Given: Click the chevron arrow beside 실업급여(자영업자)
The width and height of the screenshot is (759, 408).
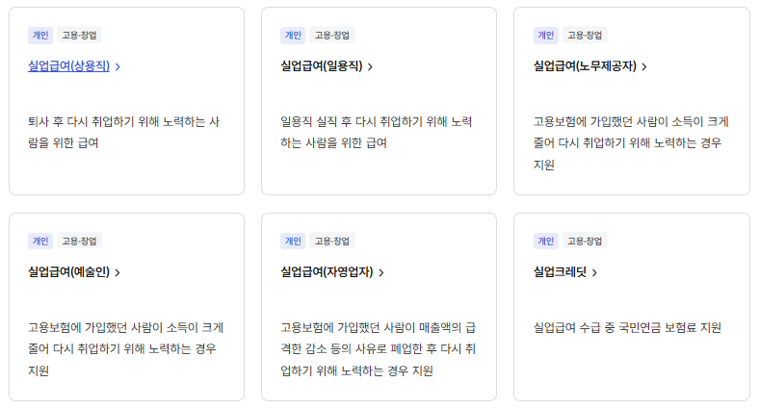Looking at the screenshot, I should coord(381,273).
